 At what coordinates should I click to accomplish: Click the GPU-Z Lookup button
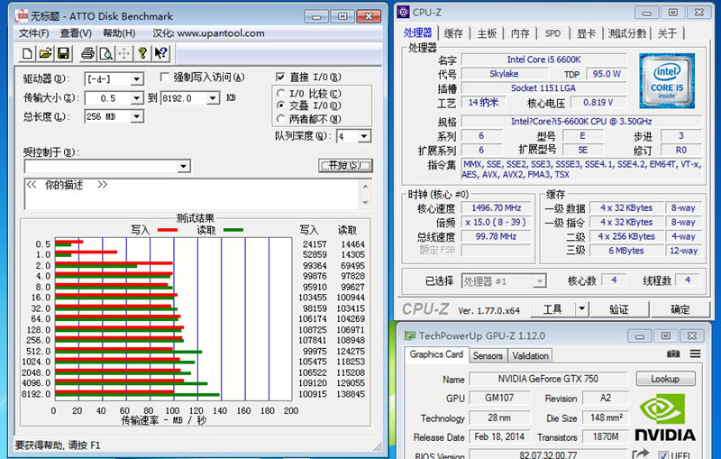click(x=665, y=379)
